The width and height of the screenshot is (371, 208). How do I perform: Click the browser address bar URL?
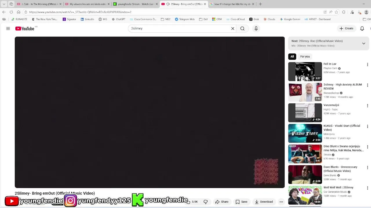80,12
